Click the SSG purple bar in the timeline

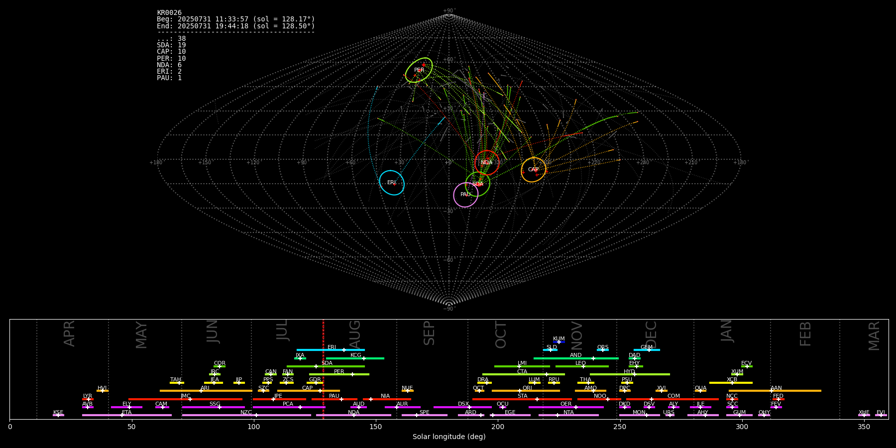click(x=213, y=407)
